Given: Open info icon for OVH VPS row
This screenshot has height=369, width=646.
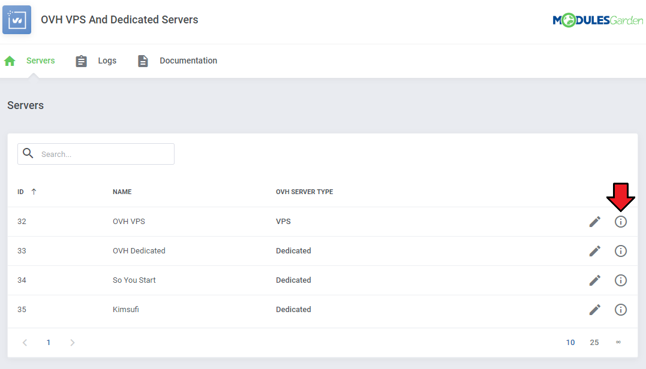Looking at the screenshot, I should click(620, 222).
